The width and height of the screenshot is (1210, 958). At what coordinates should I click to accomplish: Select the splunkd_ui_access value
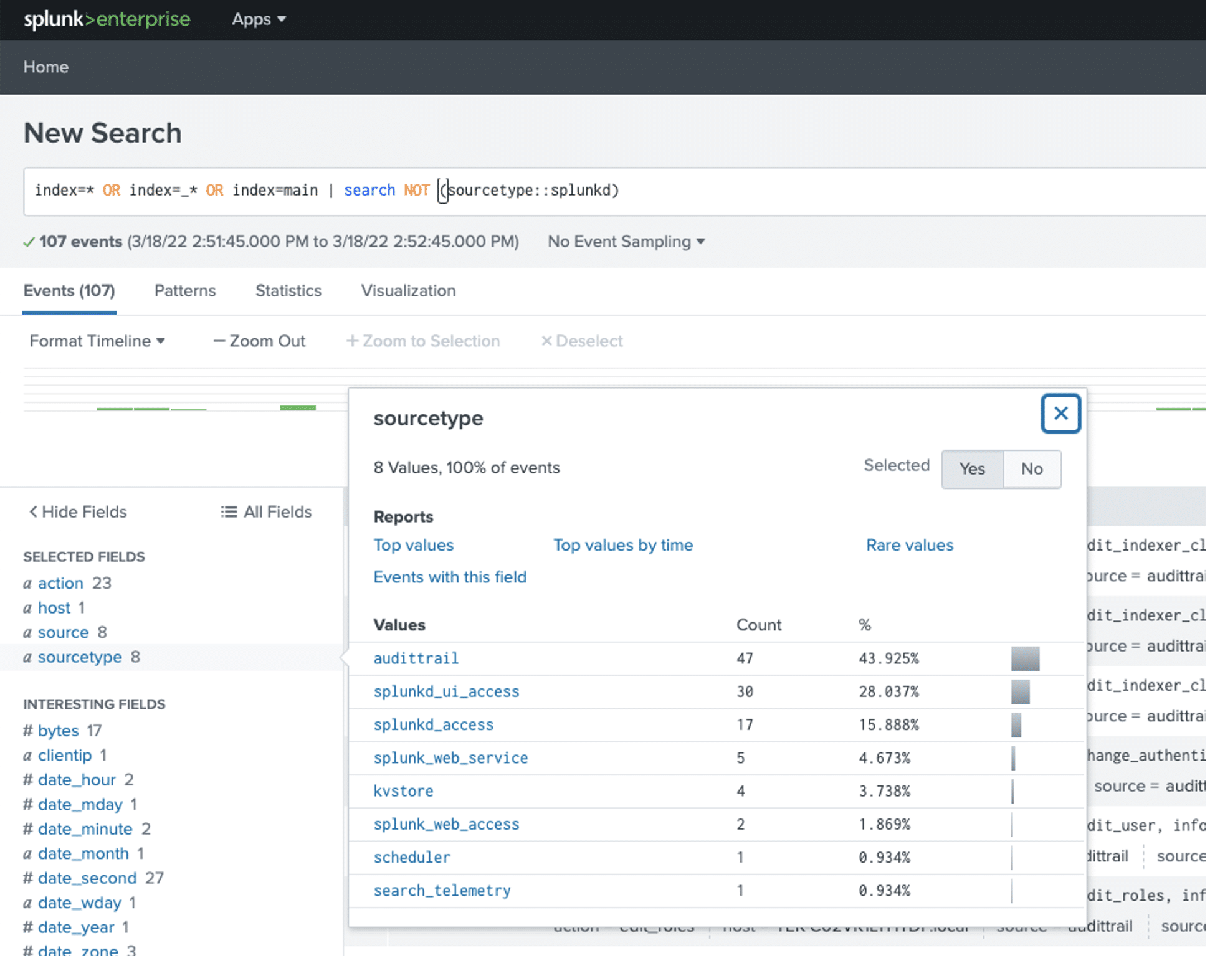pos(446,691)
